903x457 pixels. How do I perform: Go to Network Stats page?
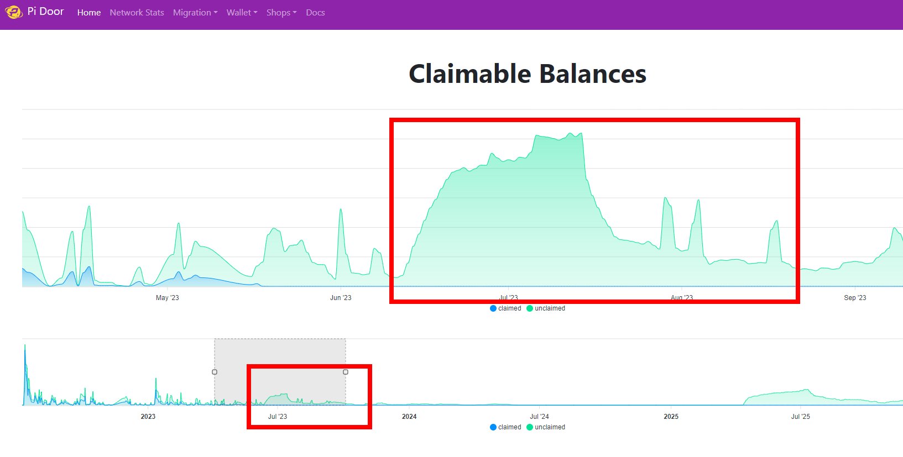coord(137,12)
